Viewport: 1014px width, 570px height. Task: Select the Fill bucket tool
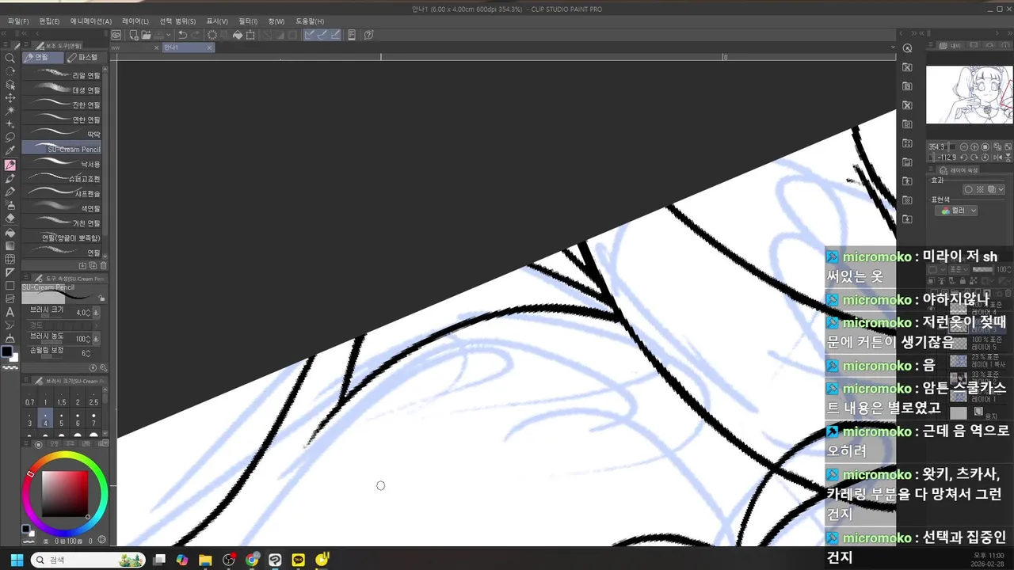coord(10,233)
